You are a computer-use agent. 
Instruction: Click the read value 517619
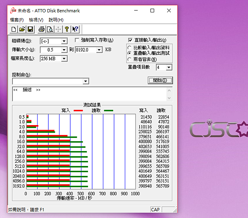(x=162, y=141)
